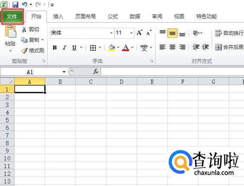The height and width of the screenshot is (186, 244).
Task: Toggle middle vertical alignment button
Action: (x=172, y=33)
